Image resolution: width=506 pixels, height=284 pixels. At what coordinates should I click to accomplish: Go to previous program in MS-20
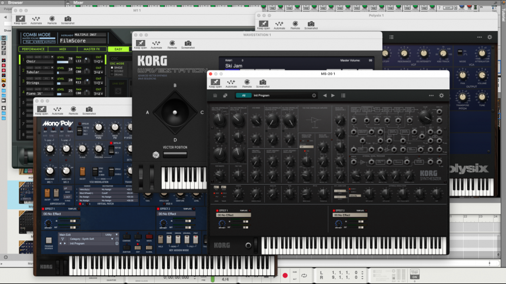point(325,95)
